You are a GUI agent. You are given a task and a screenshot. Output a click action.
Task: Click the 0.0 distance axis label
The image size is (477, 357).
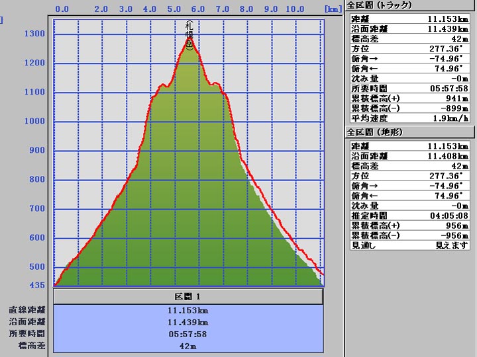click(x=62, y=9)
